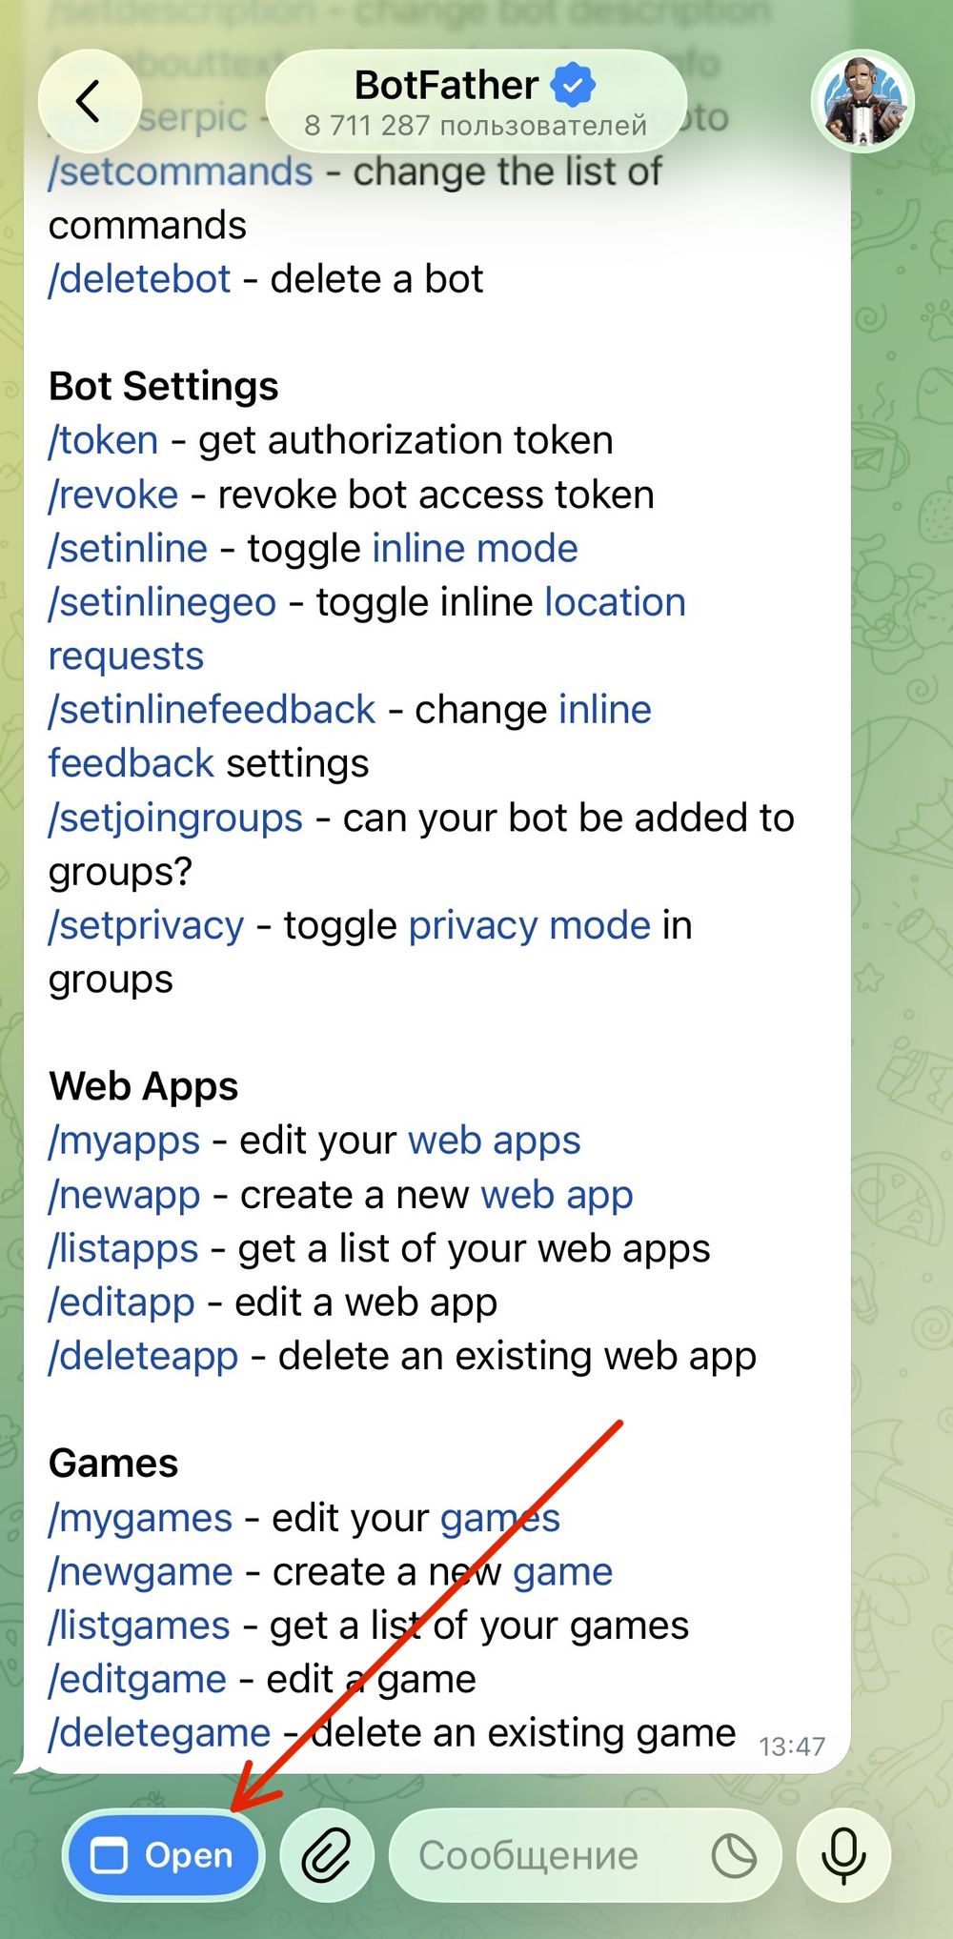Tap the /mygames command link
The width and height of the screenshot is (953, 1939).
pos(141,1518)
